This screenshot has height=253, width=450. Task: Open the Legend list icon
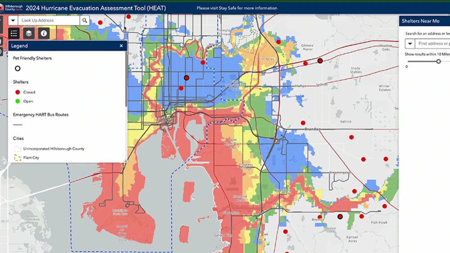14,33
